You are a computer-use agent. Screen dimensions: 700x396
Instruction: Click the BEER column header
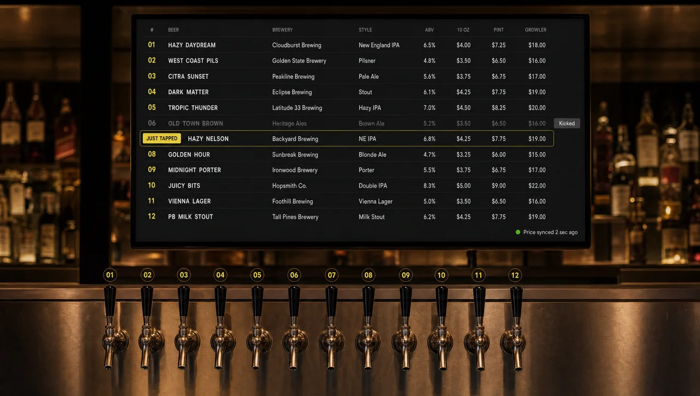pos(173,30)
